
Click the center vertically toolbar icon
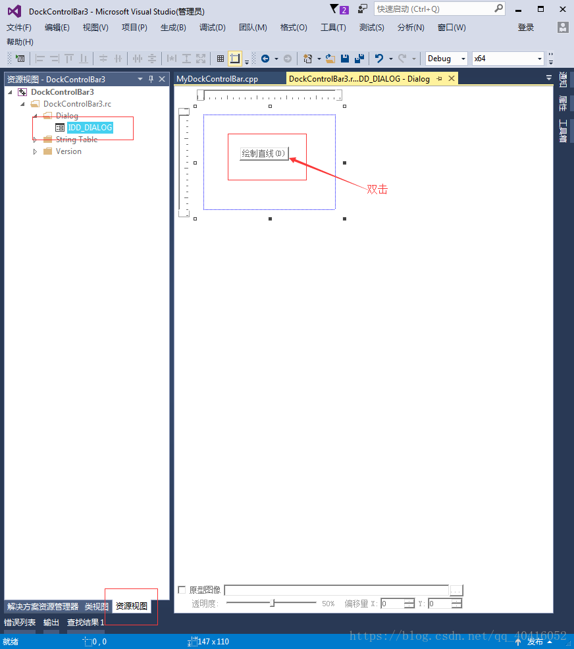pos(103,59)
